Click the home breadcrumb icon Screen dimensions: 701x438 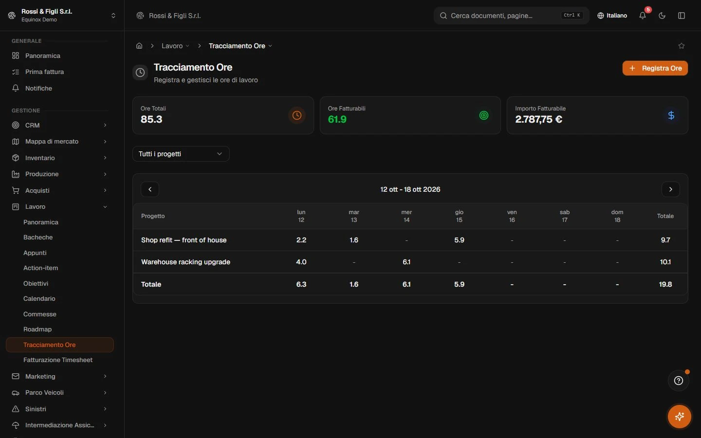click(x=139, y=46)
